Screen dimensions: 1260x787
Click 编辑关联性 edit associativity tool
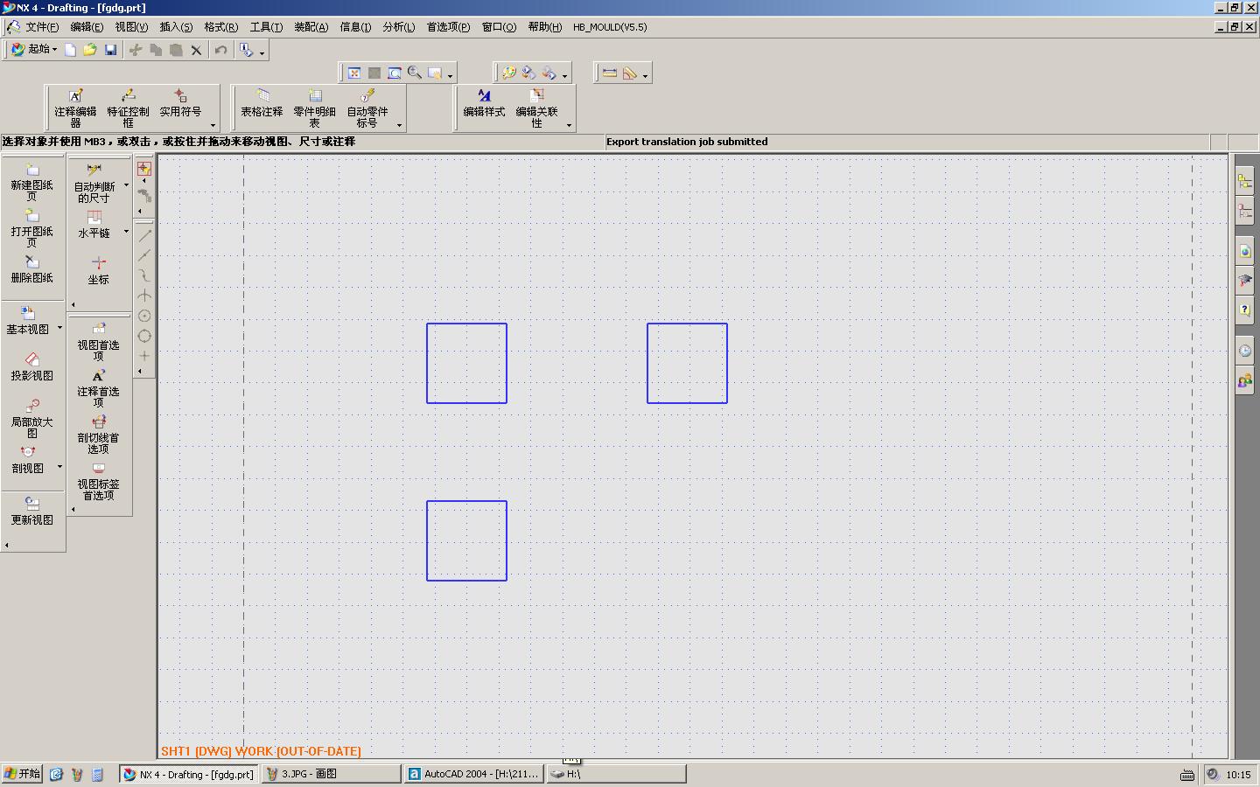click(536, 108)
